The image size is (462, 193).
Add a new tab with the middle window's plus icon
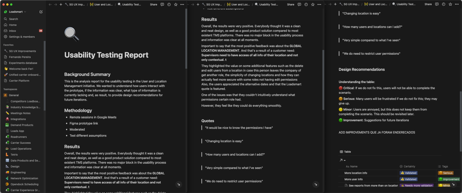coord(198,5)
